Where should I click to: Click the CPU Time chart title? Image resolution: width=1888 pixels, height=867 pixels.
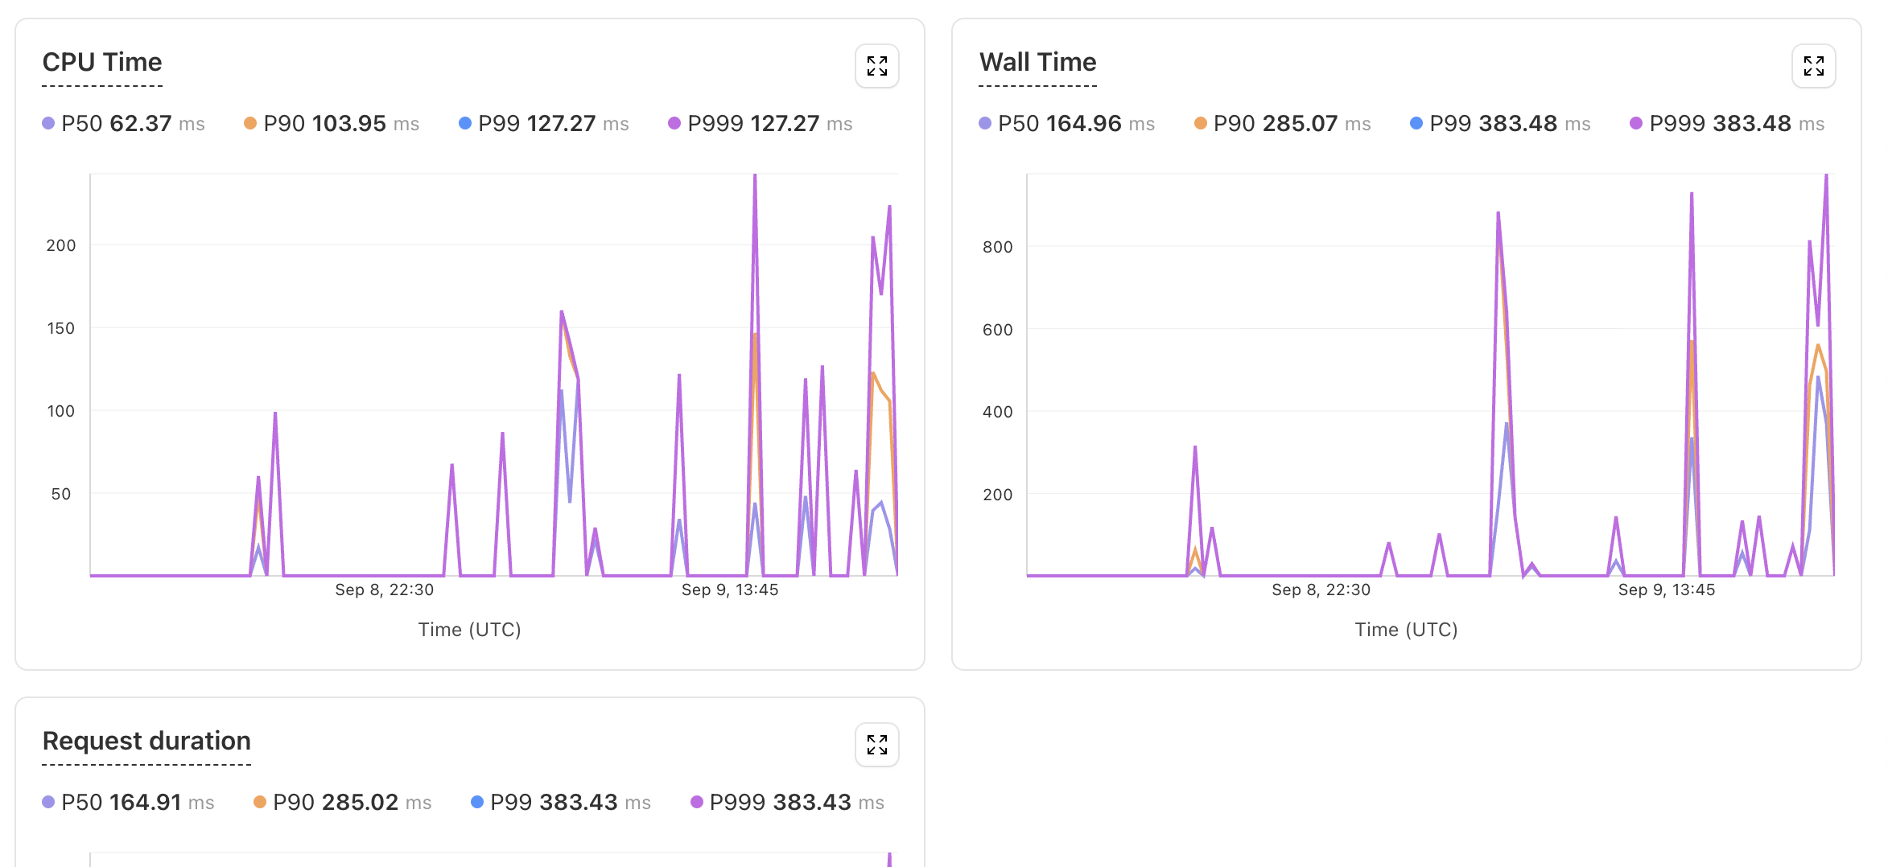pos(102,63)
